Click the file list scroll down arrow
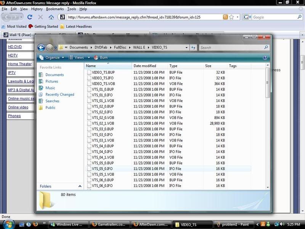The image size is (305, 229). (268, 187)
